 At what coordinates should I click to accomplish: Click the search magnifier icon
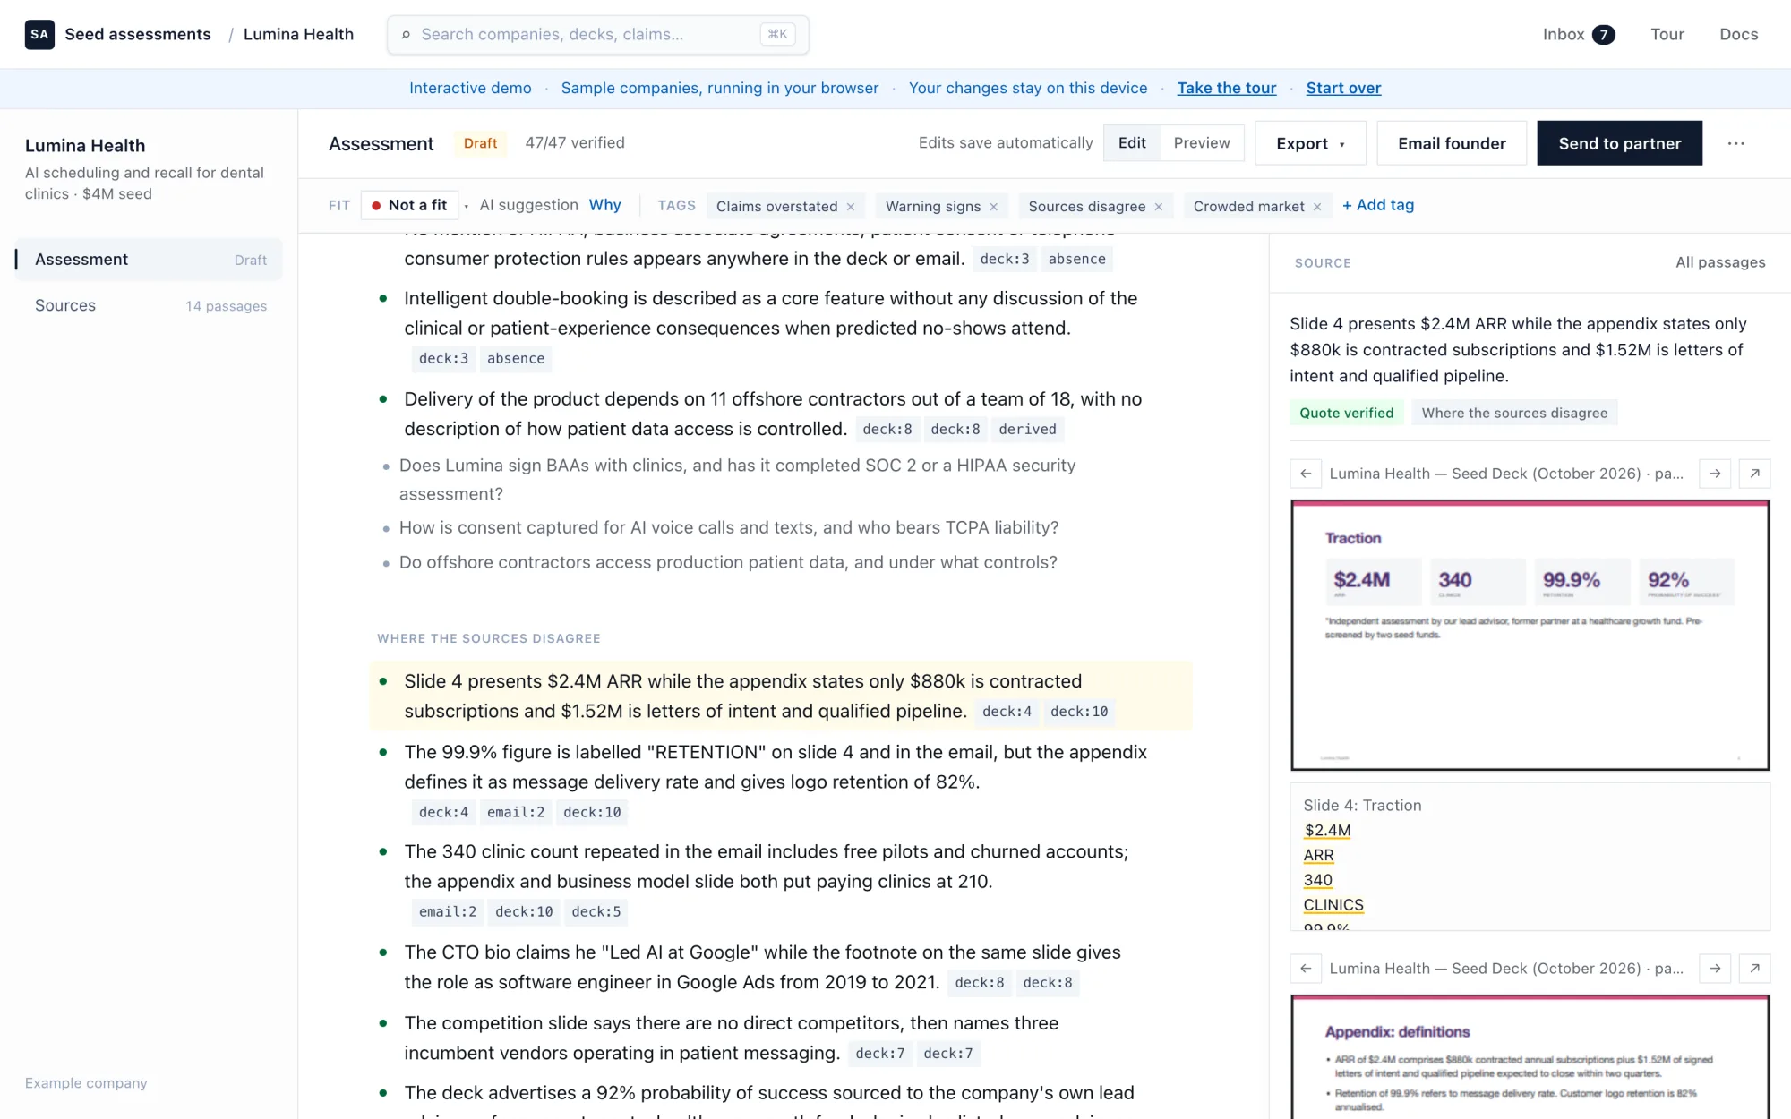(406, 35)
